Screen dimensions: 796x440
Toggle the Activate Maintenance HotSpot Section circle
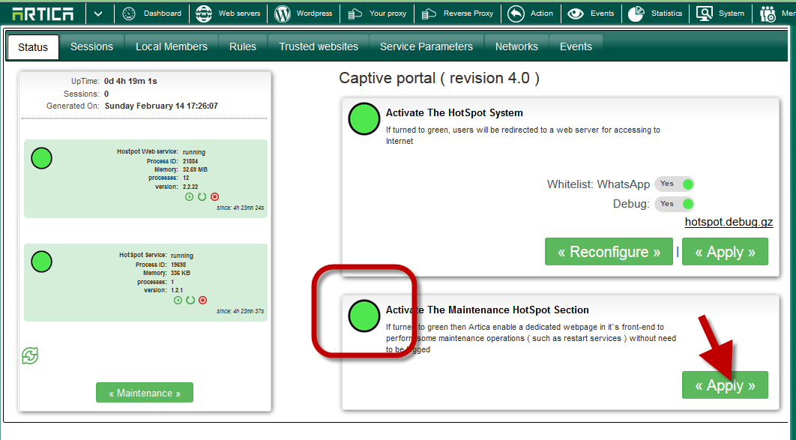click(x=364, y=316)
